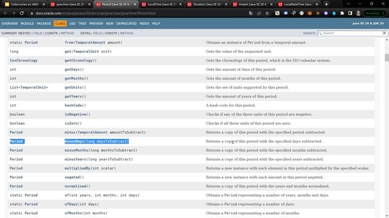The width and height of the screenshot is (389, 218).
Task: Open the normalized() method link
Action: [77, 186]
